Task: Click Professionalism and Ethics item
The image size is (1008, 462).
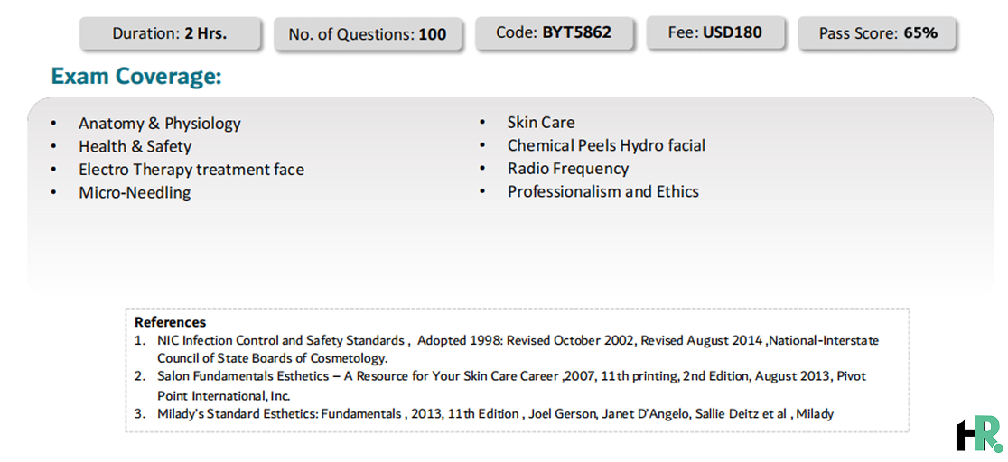Action: click(603, 191)
